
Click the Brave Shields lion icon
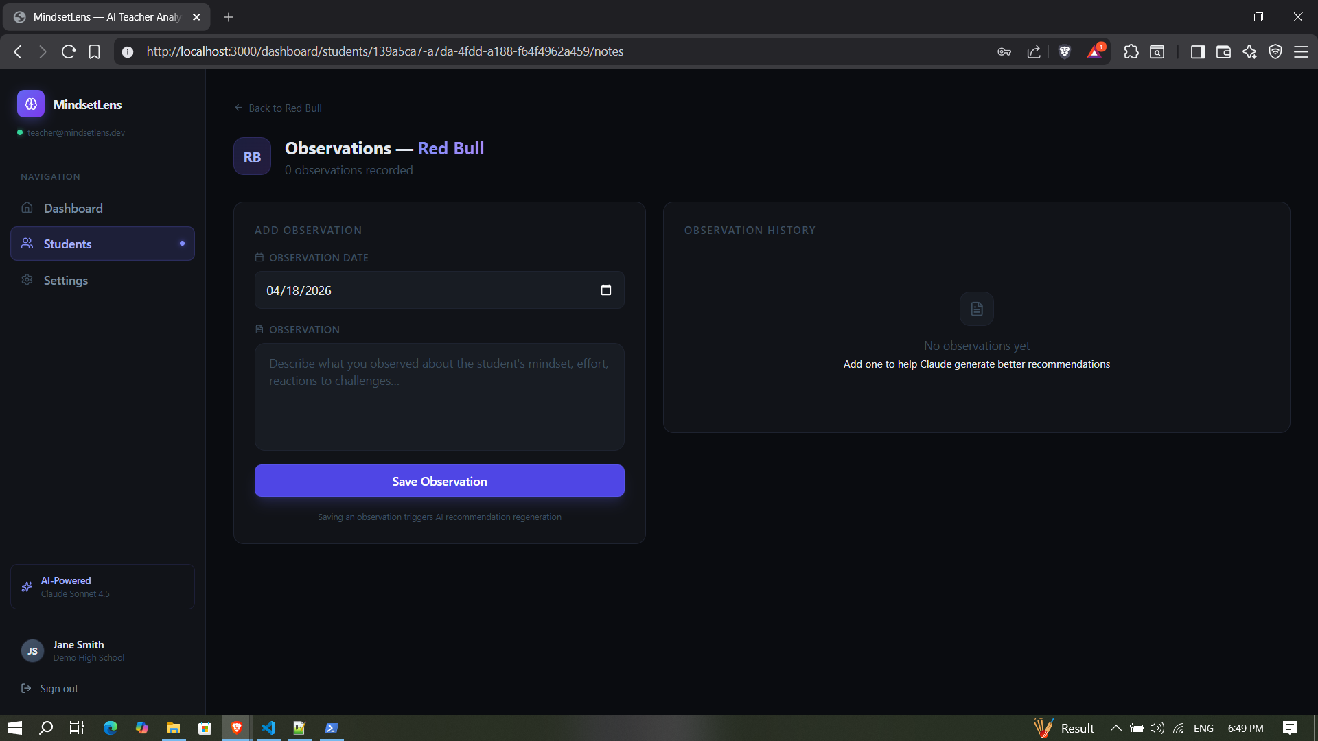(x=1065, y=51)
